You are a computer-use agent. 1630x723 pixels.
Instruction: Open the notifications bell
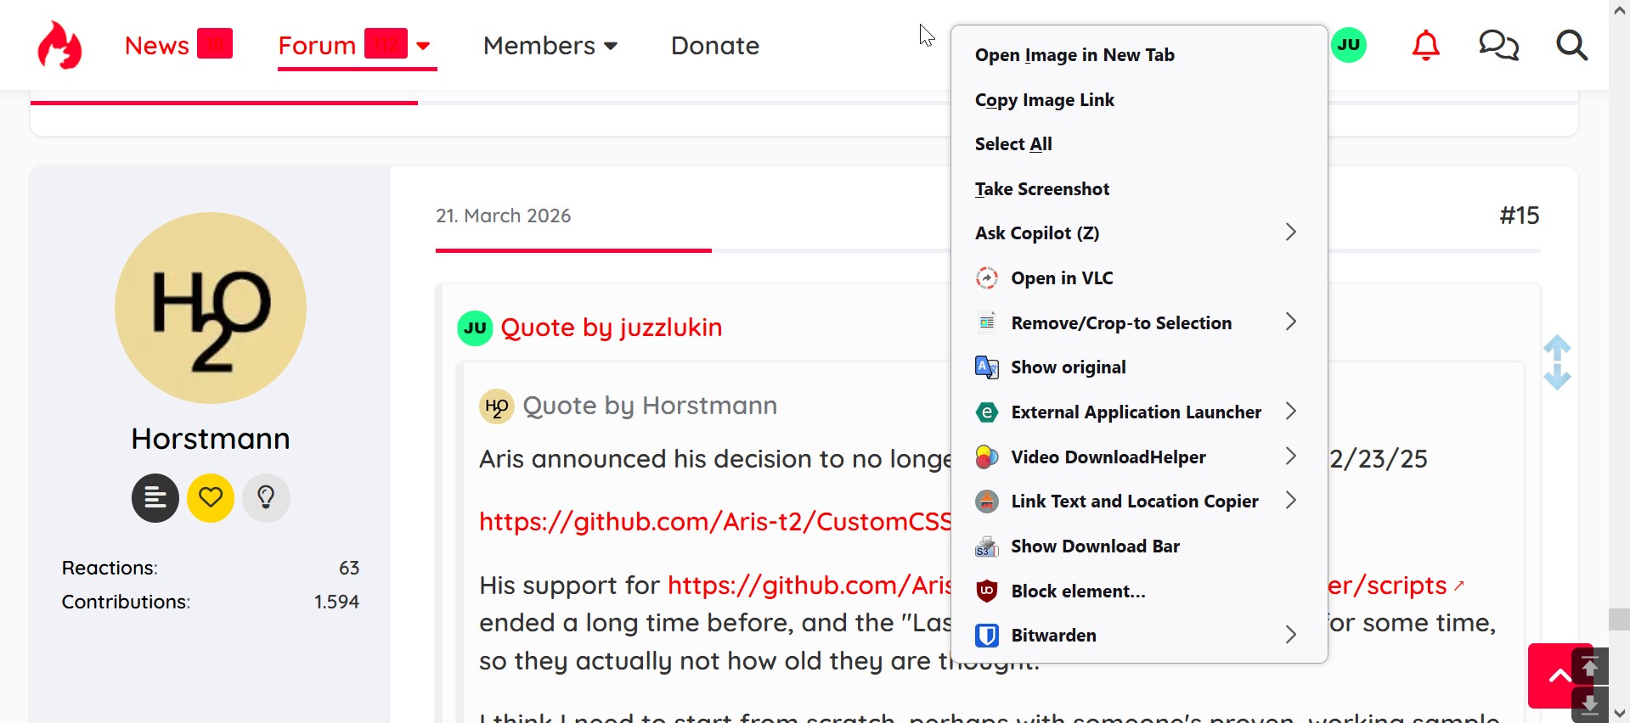click(1425, 45)
